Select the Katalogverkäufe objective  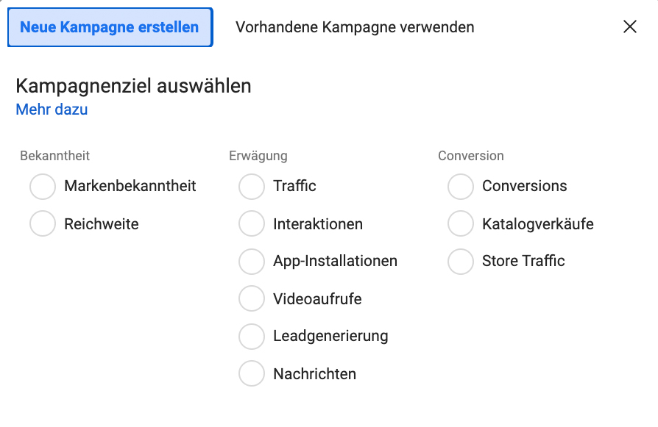click(460, 223)
